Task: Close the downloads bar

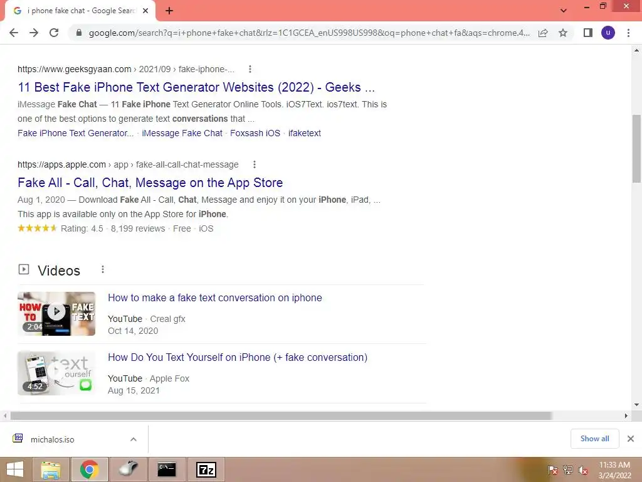Action: pos(631,439)
